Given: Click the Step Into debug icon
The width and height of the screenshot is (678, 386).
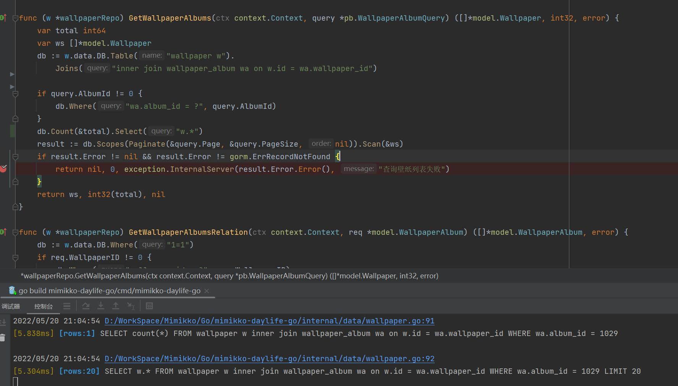Looking at the screenshot, I should [x=101, y=306].
